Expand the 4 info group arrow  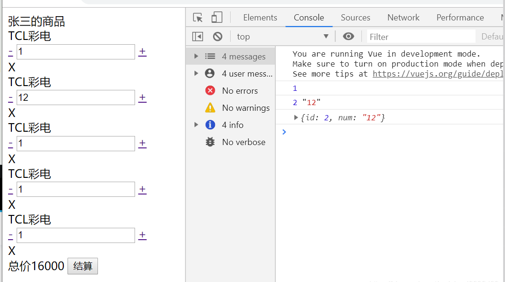click(x=196, y=125)
